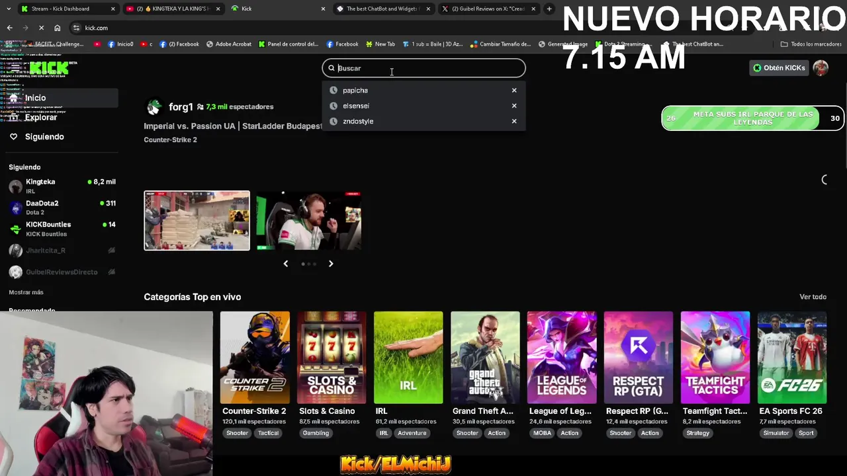Open the user profile avatar menu
Viewport: 847px width, 476px height.
(821, 68)
